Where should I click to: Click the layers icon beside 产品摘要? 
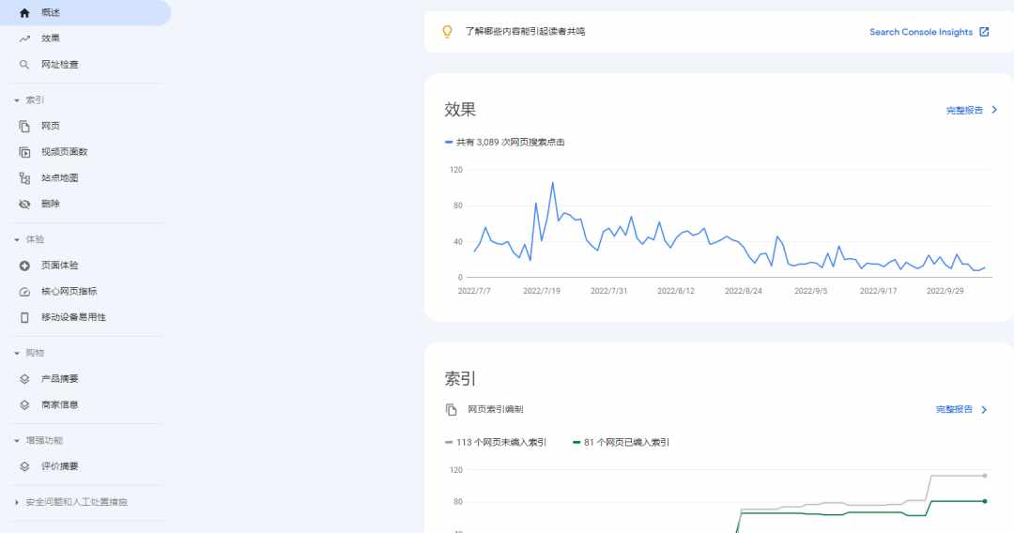24,379
